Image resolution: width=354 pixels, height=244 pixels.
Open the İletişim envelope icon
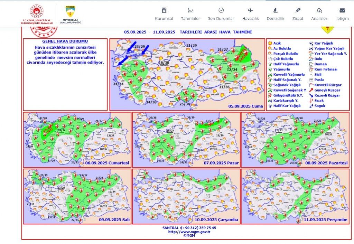[x=342, y=10]
